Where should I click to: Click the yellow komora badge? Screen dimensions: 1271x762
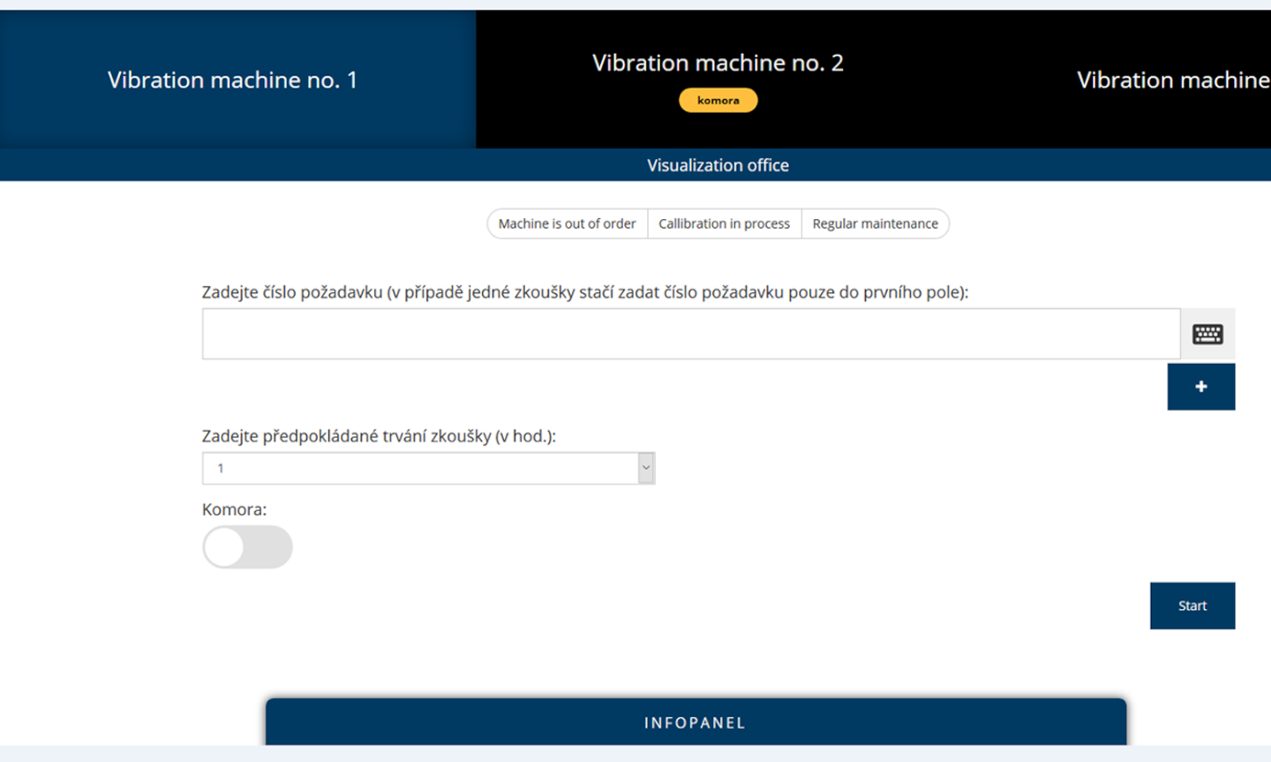(x=718, y=100)
